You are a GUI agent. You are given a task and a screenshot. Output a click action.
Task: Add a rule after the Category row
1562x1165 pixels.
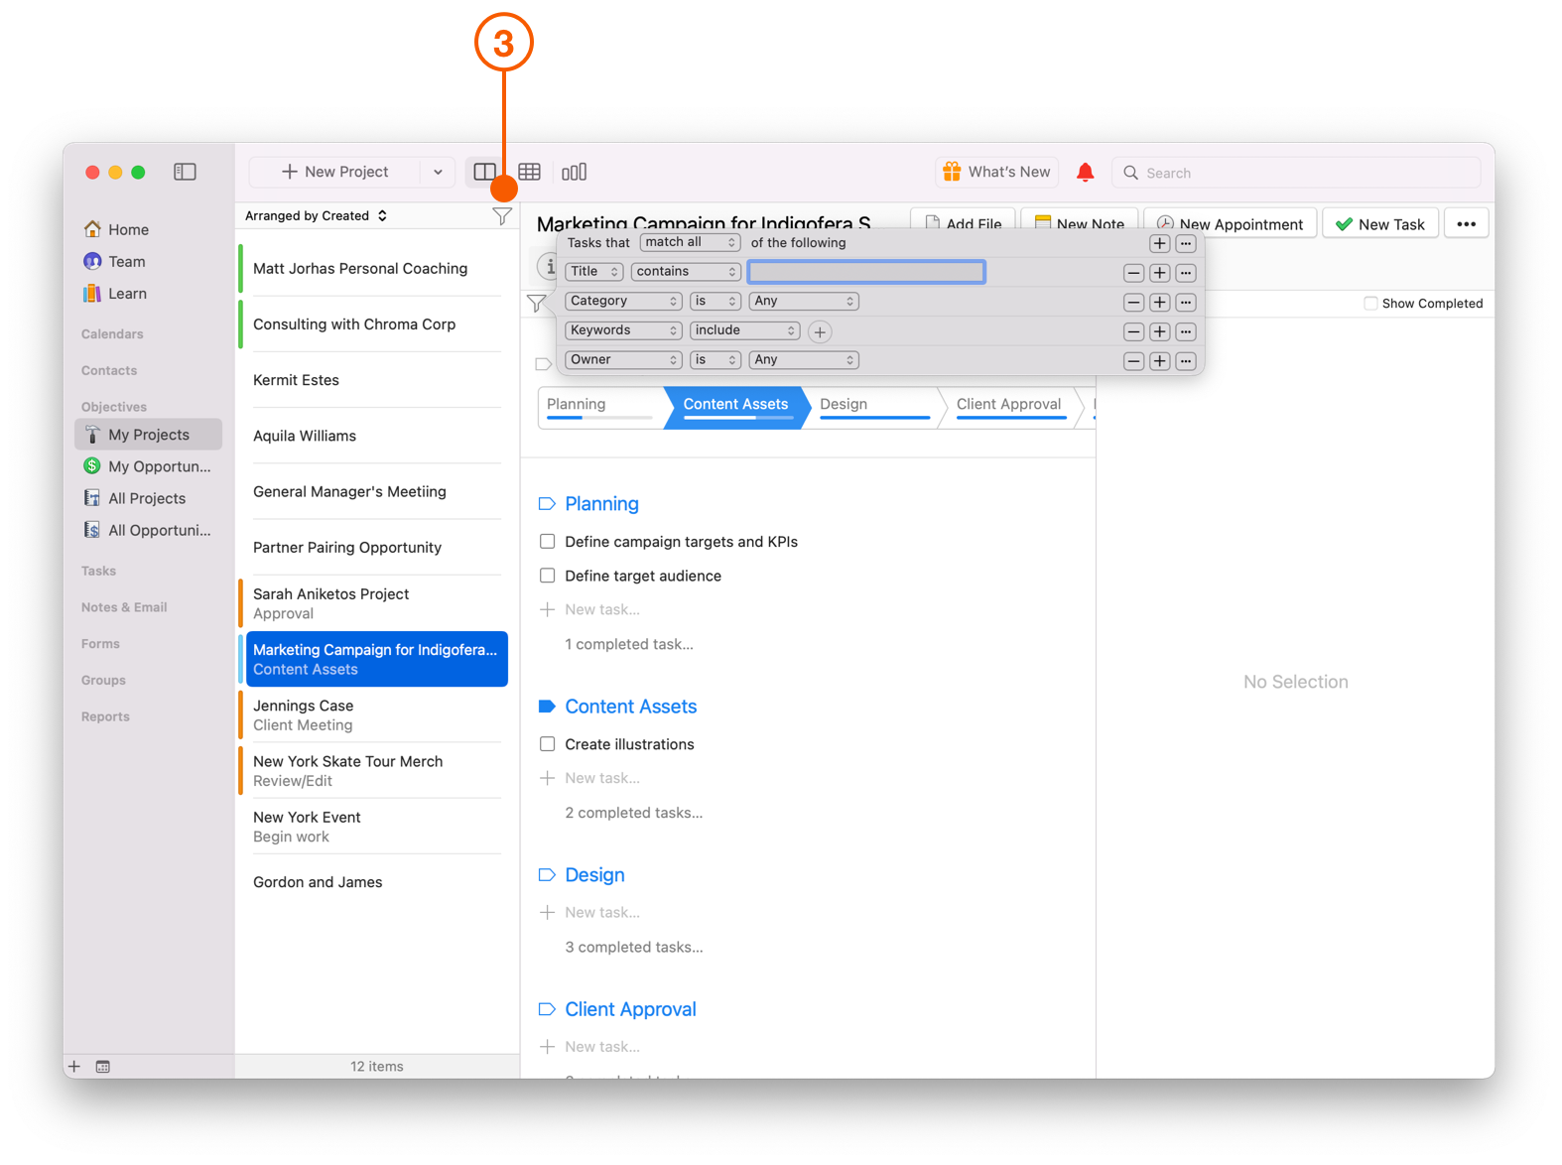(x=1159, y=302)
